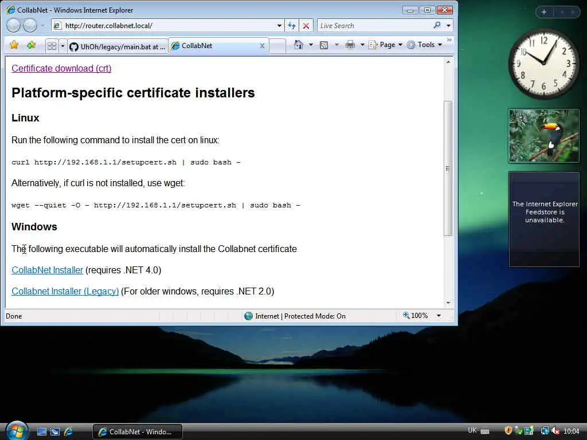Click the UK language indicator in taskbar
This screenshot has height=440, width=587.
tap(472, 430)
